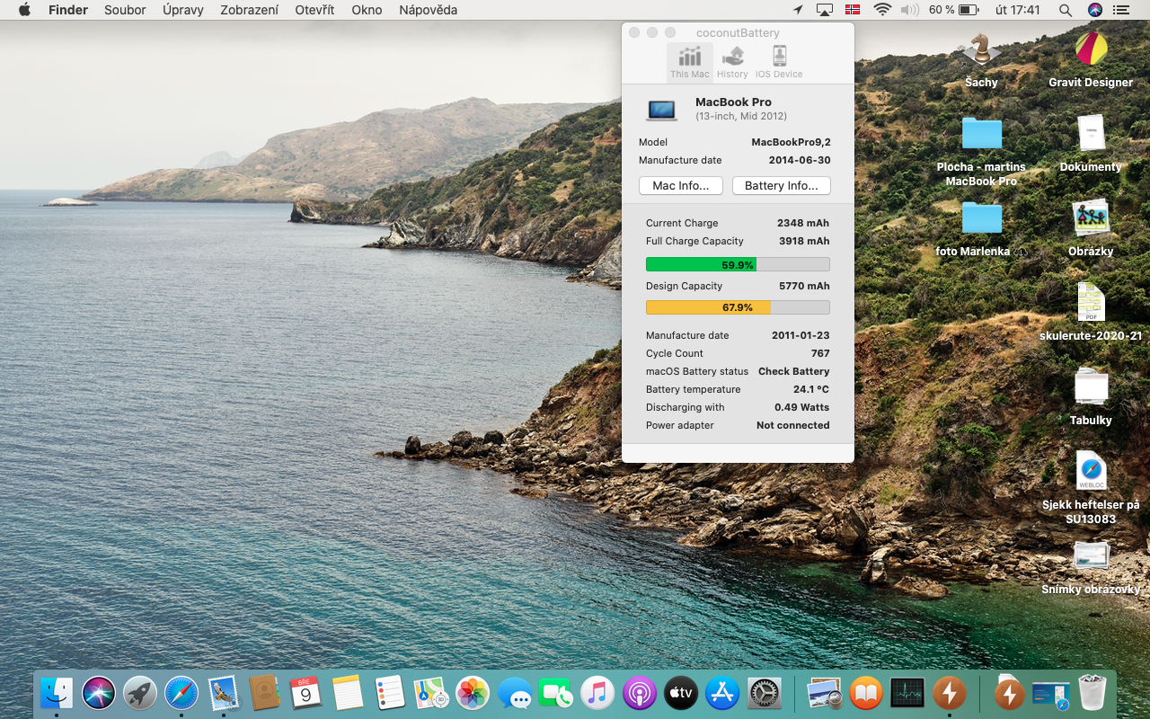Open System Preferences gear in Dock
Image resolution: width=1150 pixels, height=719 pixels.
(764, 693)
